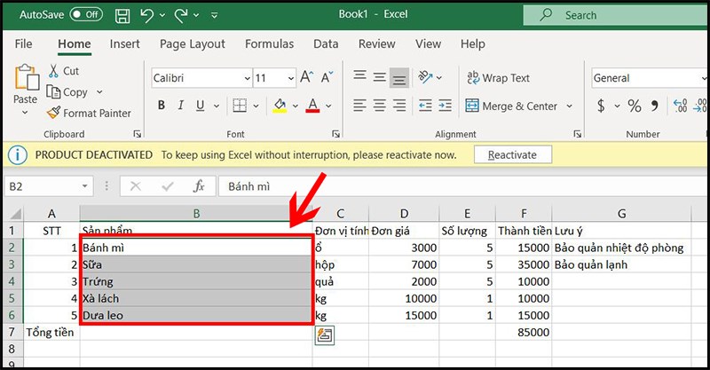Viewport: 710px width, 370px height.
Task: Toggle Bold formatting
Action: (x=162, y=106)
